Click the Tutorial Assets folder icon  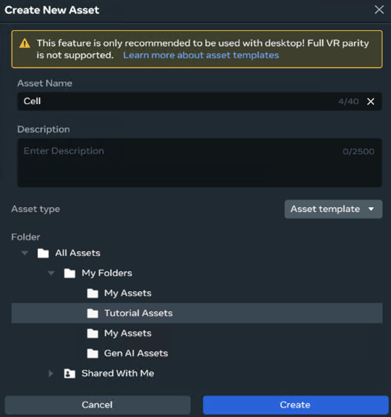[92, 313]
